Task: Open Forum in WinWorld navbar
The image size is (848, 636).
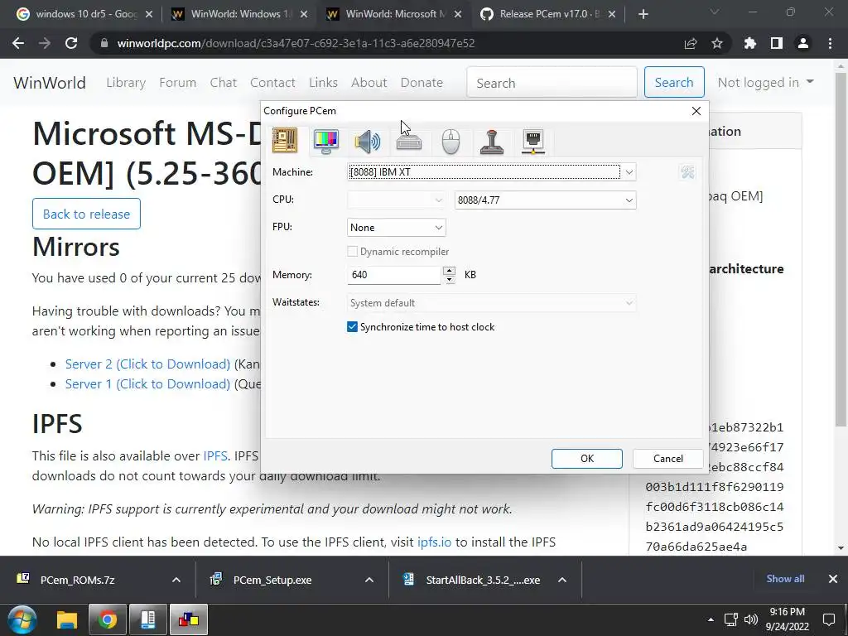Action: coord(177,83)
